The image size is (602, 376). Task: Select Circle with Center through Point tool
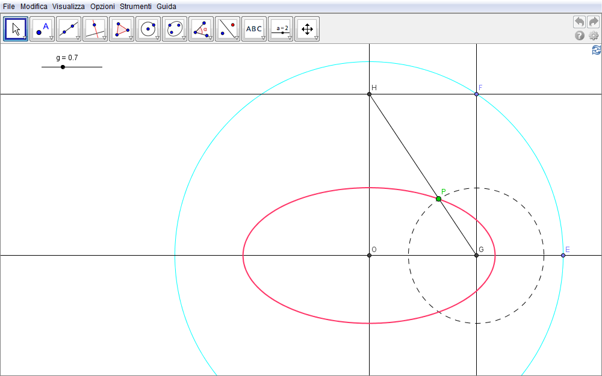click(x=148, y=29)
